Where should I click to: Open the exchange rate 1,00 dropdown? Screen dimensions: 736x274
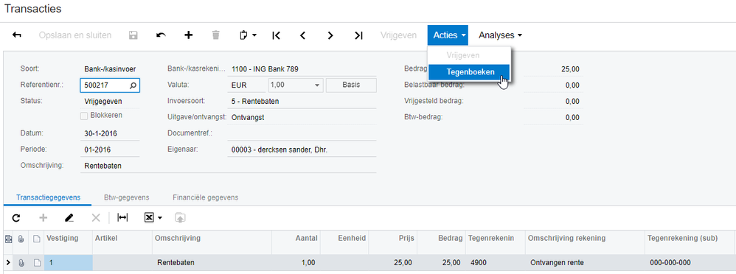[x=318, y=85]
